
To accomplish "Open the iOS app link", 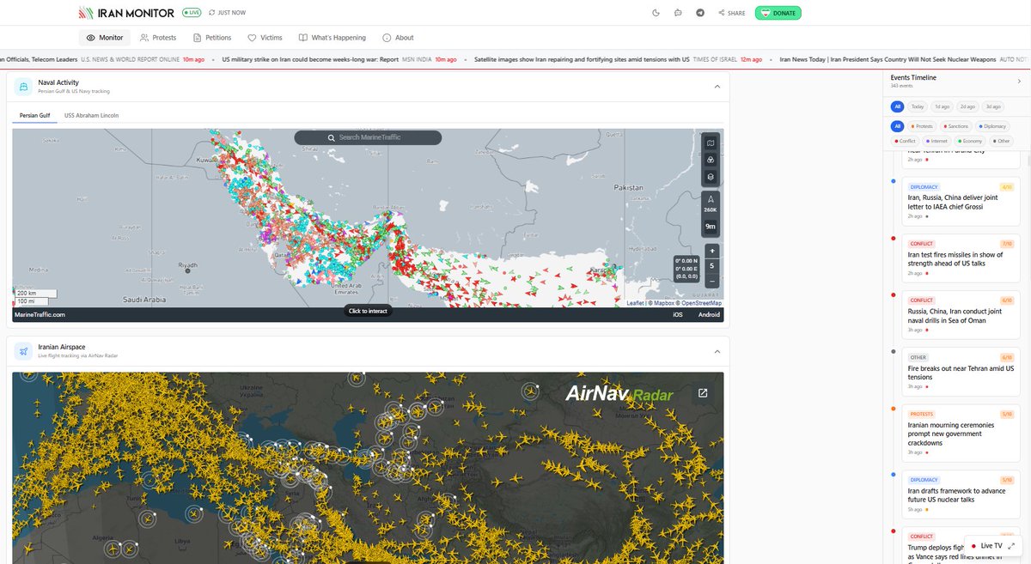I will 677,315.
